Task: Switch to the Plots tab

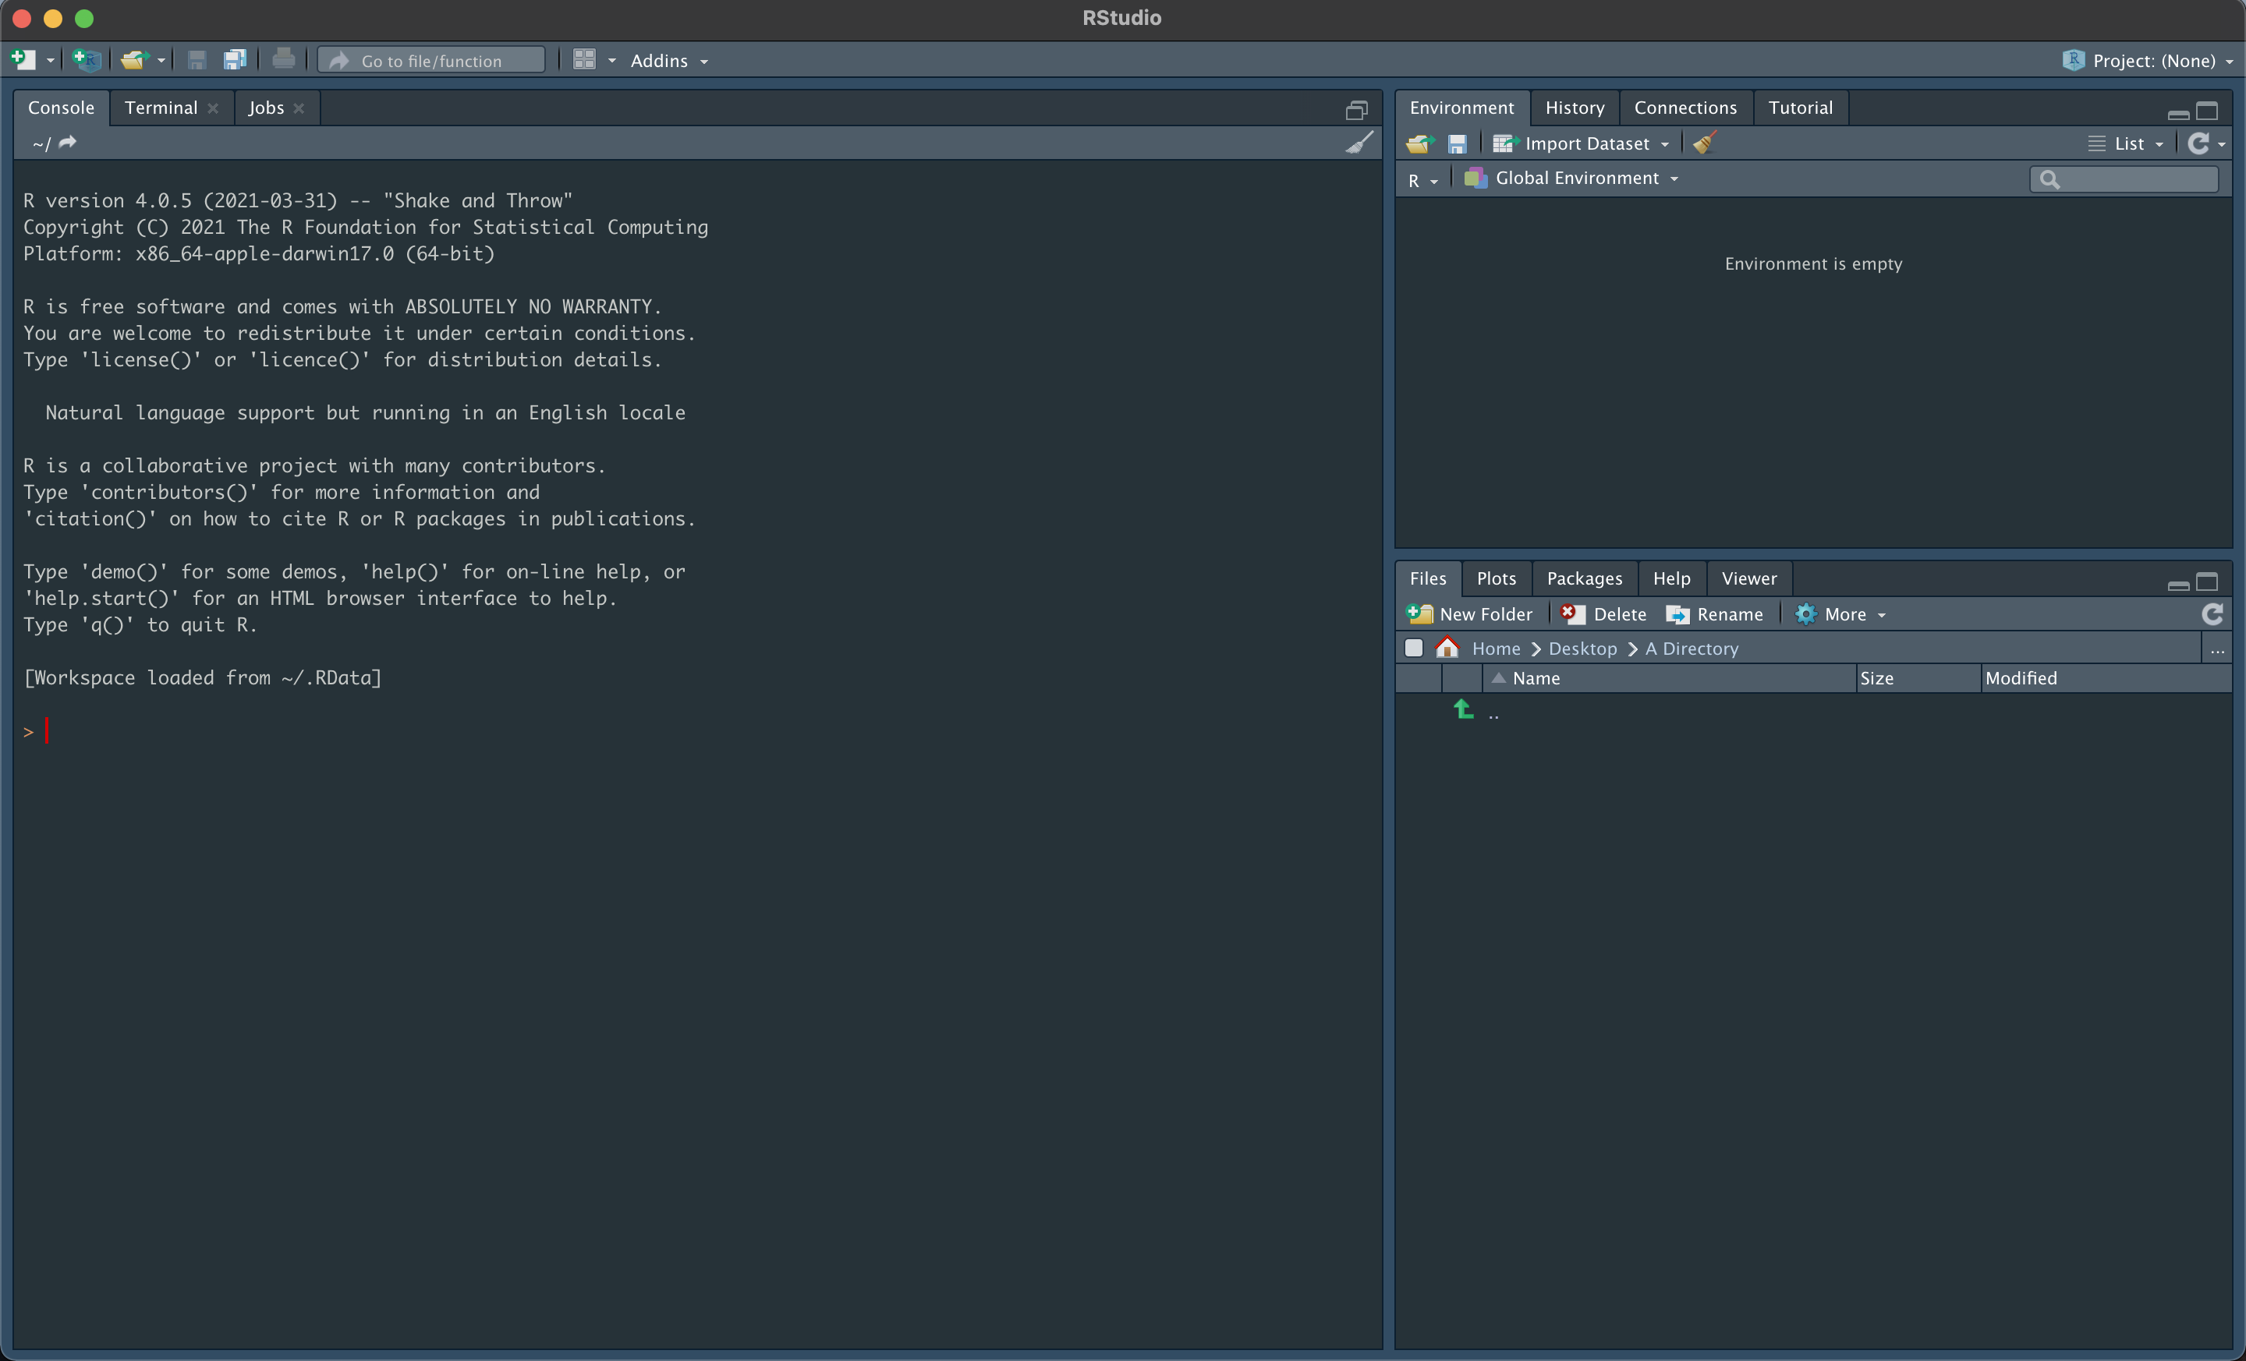Action: pyautogui.click(x=1496, y=578)
